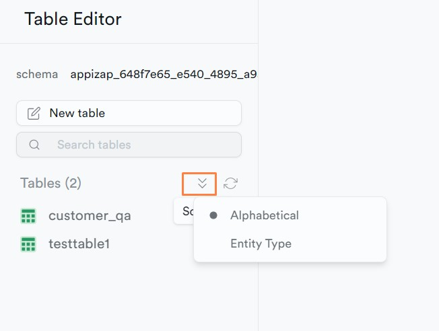Click the selected dot beside Alphabetical
Image resolution: width=439 pixels, height=331 pixels.
213,215
